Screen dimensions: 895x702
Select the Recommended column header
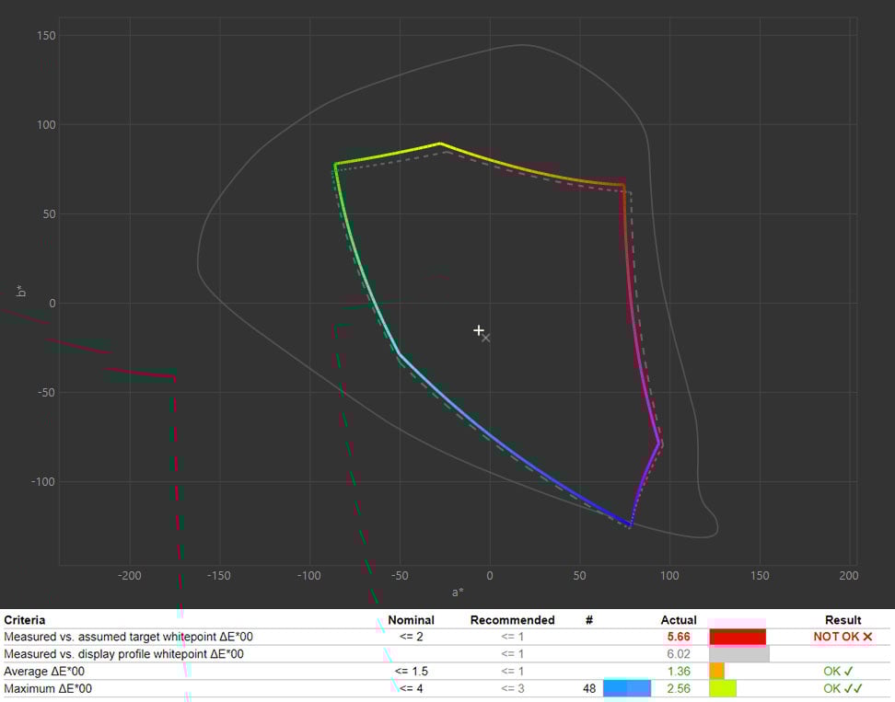point(512,620)
